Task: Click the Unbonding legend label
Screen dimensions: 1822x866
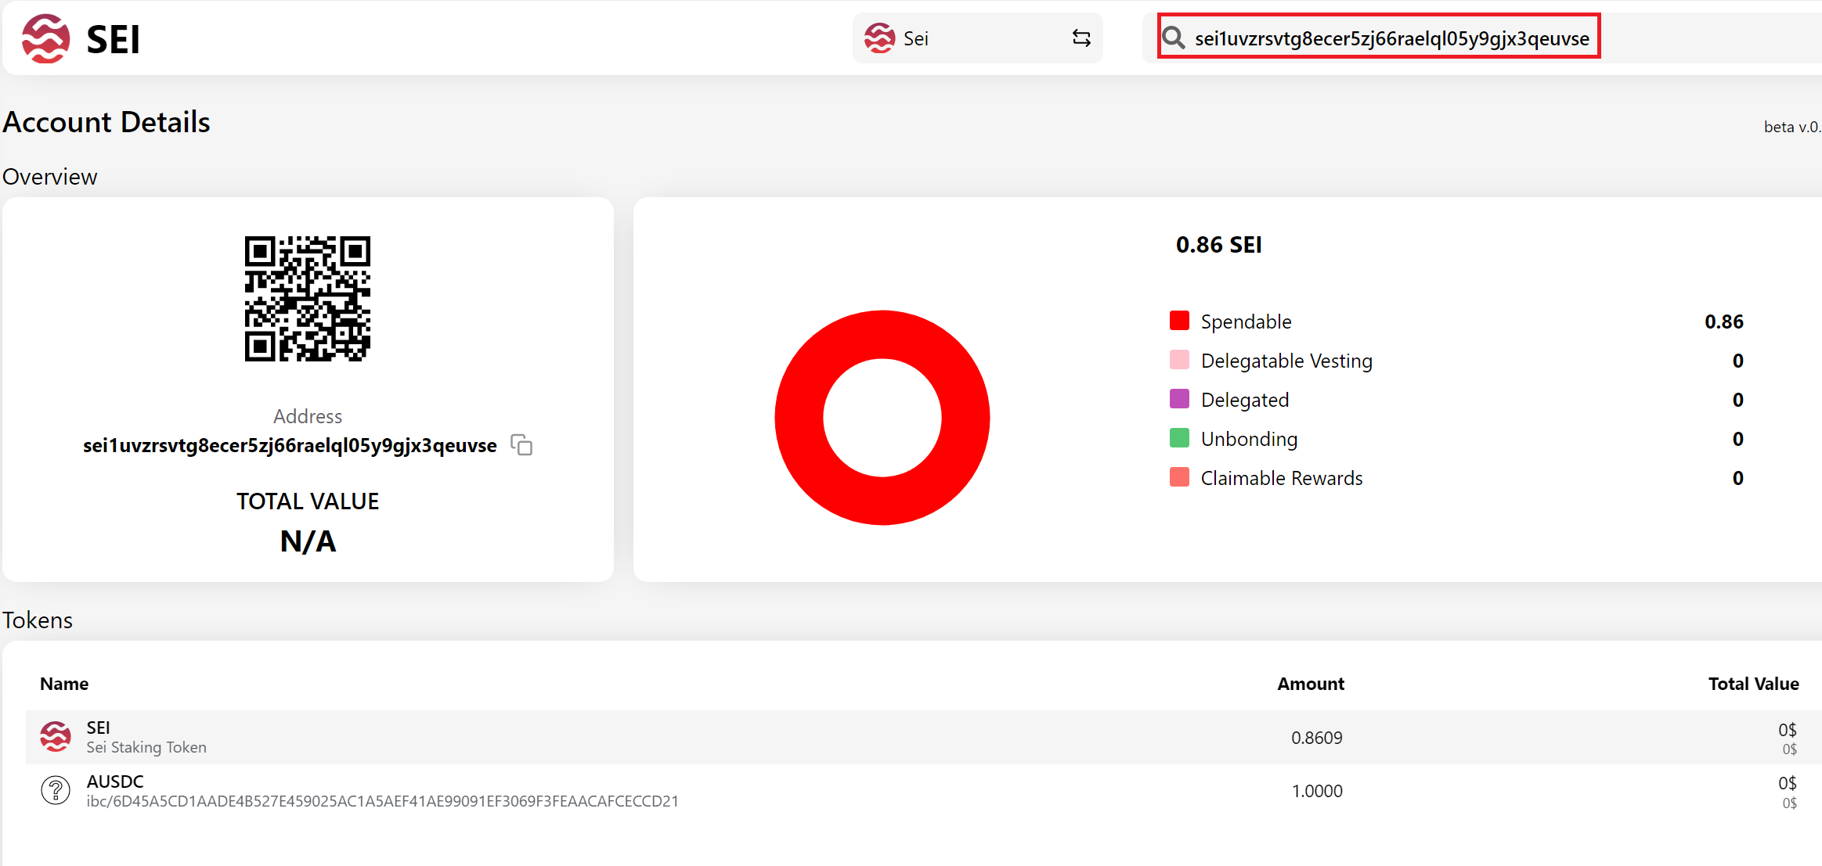Action: tap(1249, 439)
